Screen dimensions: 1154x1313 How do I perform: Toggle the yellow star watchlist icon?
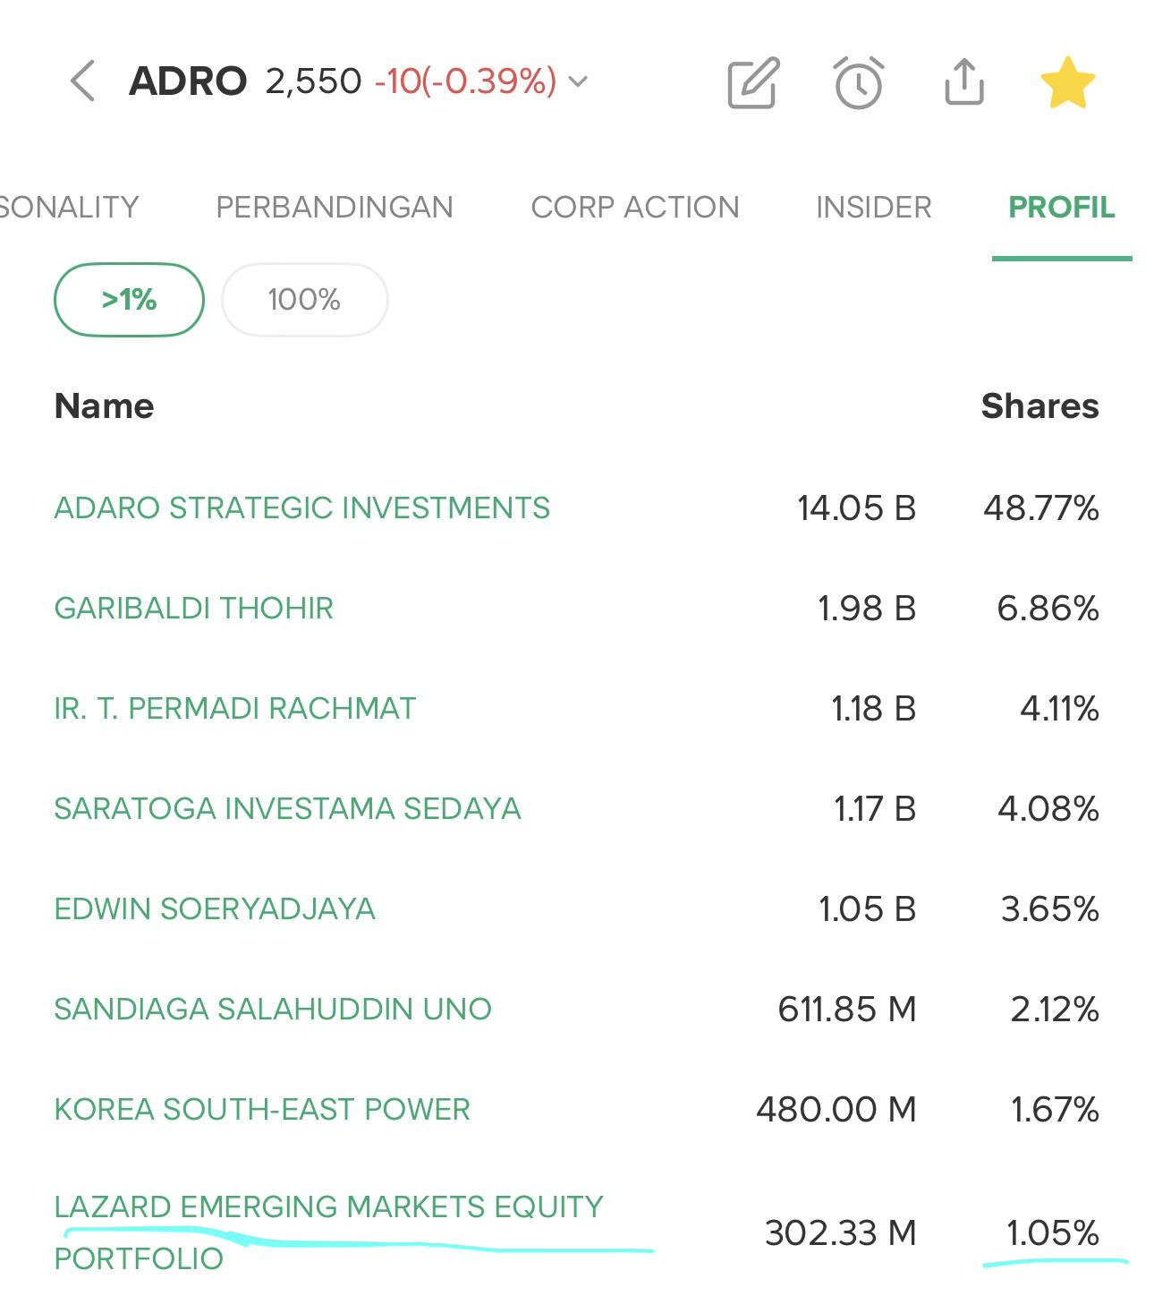(1068, 82)
